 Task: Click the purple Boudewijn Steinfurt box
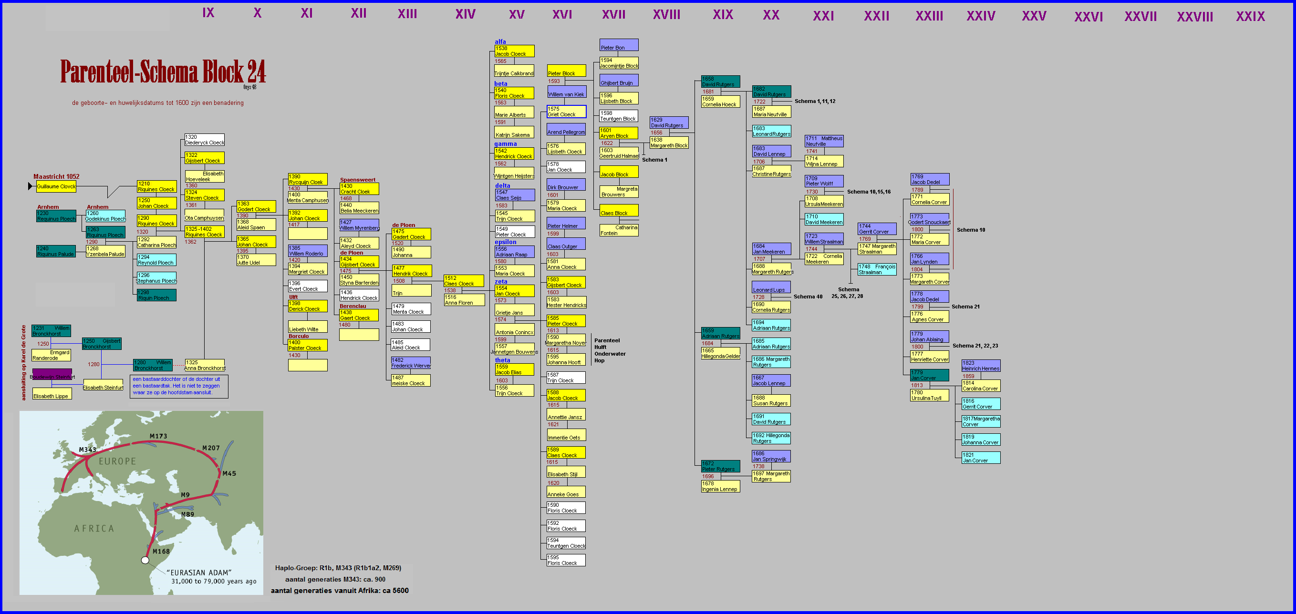pyautogui.click(x=52, y=375)
